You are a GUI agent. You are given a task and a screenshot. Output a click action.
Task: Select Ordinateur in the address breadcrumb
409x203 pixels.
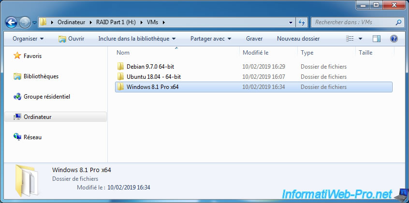71,22
